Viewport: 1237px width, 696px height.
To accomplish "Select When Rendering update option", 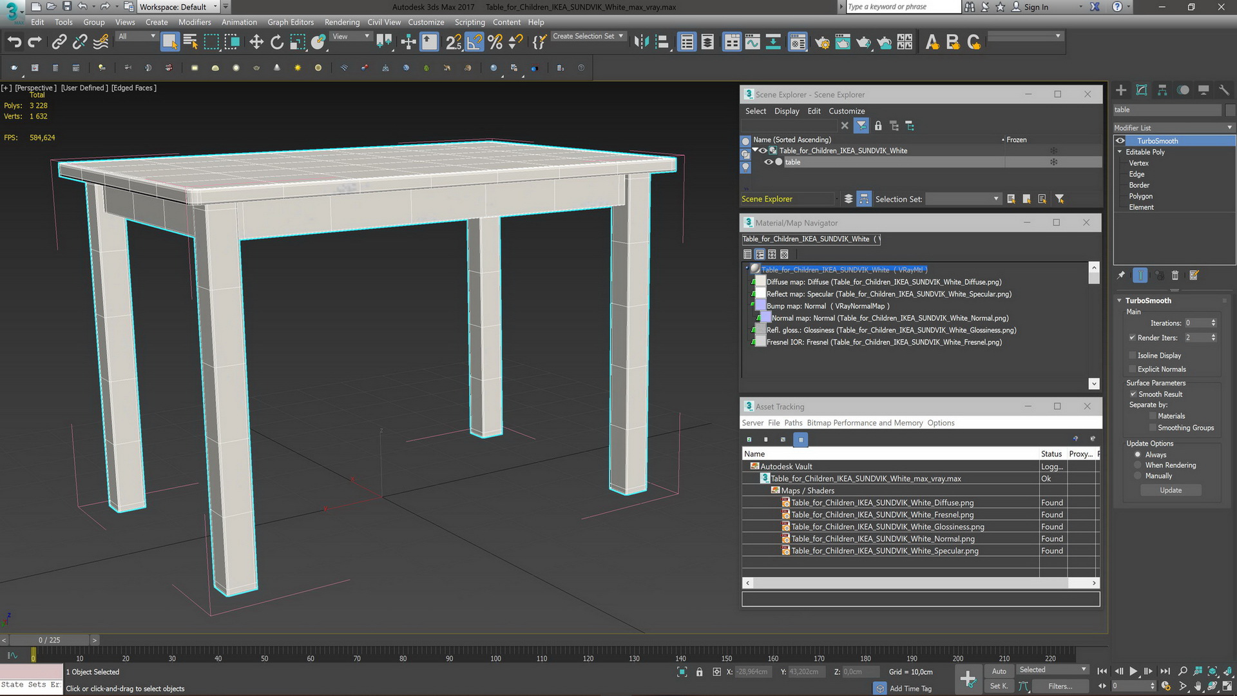I will 1138,465.
